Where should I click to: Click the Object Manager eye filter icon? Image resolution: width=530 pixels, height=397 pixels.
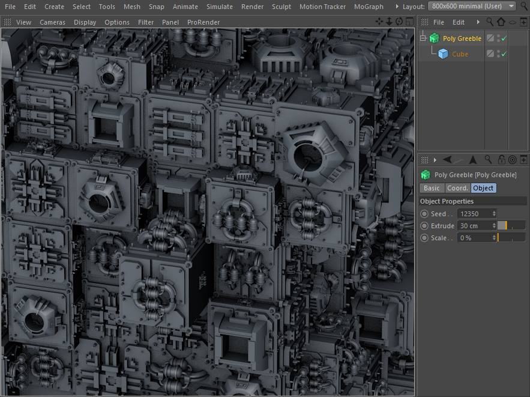[513, 22]
